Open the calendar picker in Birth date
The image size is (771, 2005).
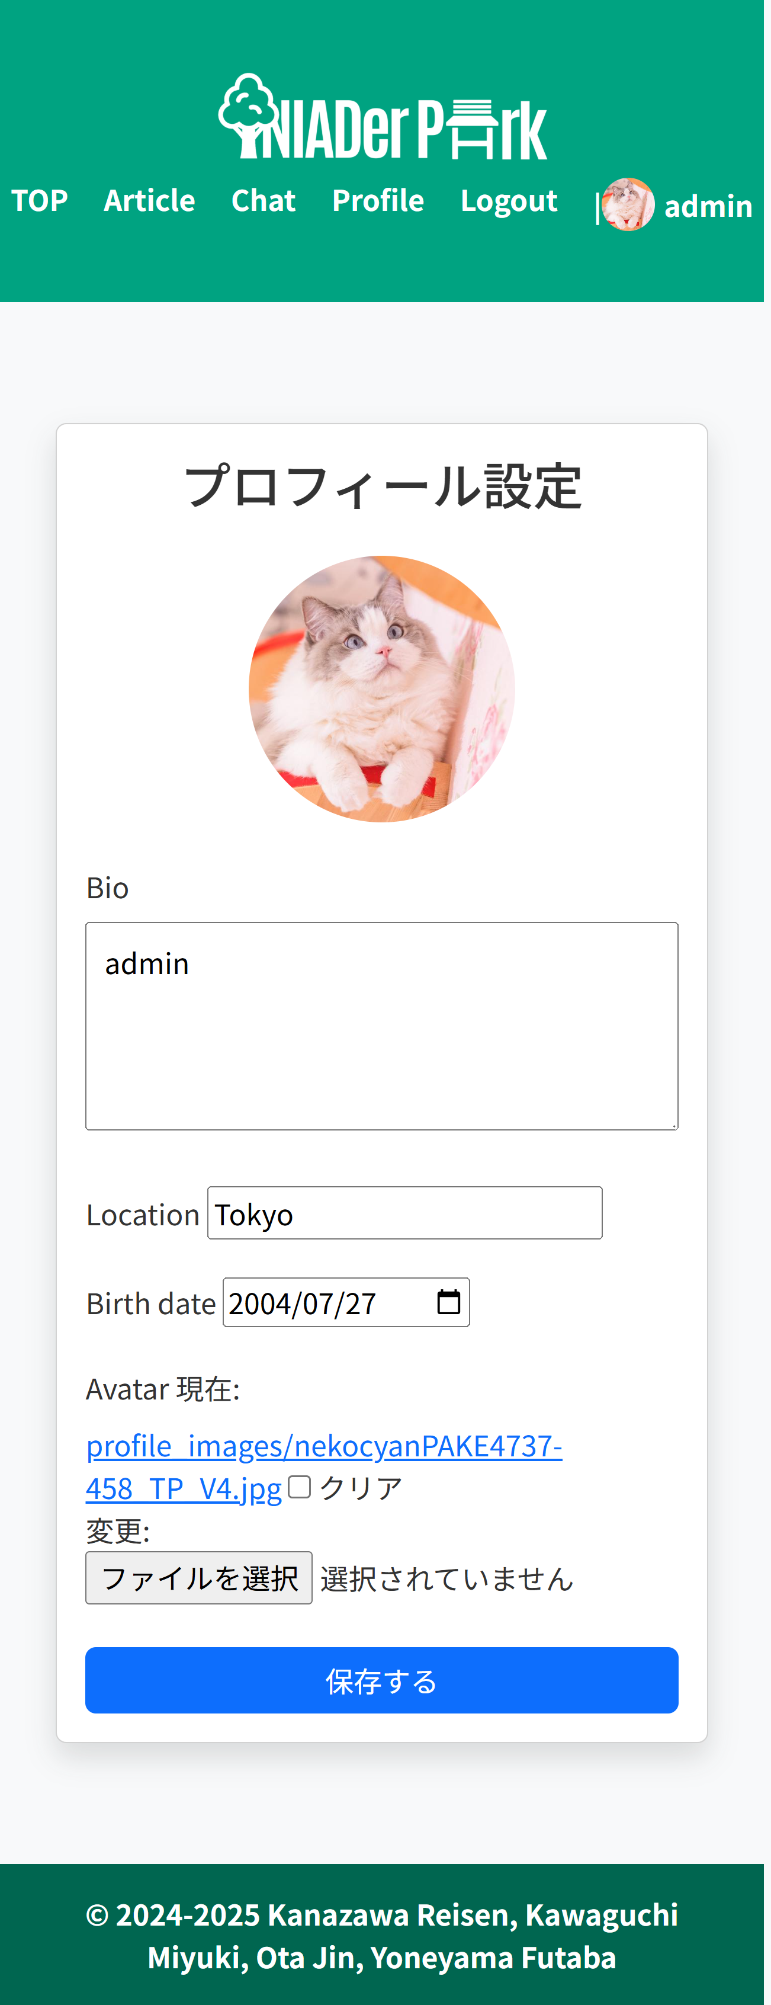pos(449,1302)
